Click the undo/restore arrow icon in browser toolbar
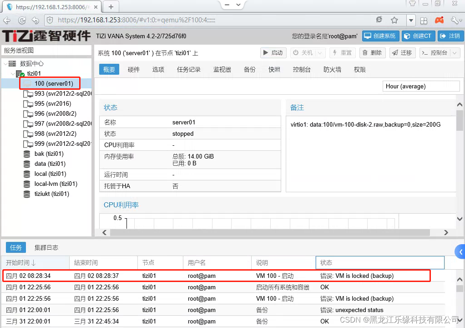 pyautogui.click(x=35, y=20)
